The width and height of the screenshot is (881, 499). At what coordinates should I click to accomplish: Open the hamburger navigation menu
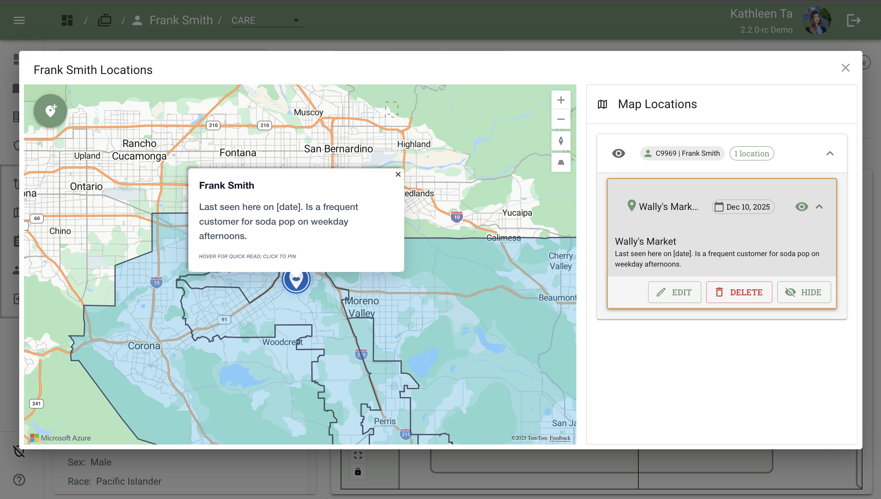point(19,20)
